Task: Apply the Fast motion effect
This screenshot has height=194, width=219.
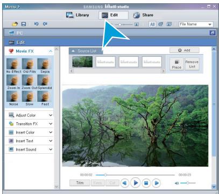Action: [x=45, y=99]
